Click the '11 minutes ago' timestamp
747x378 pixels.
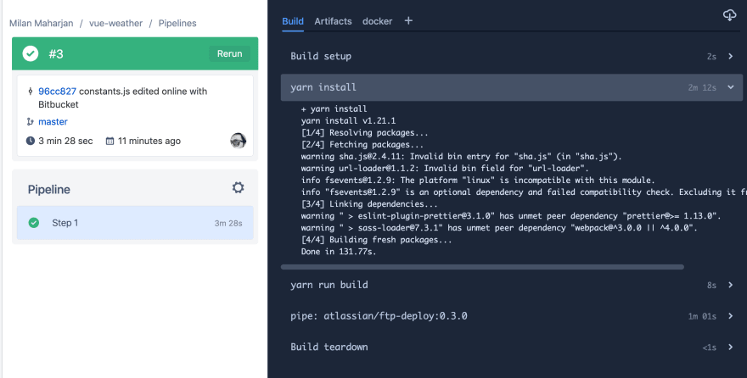tap(149, 141)
